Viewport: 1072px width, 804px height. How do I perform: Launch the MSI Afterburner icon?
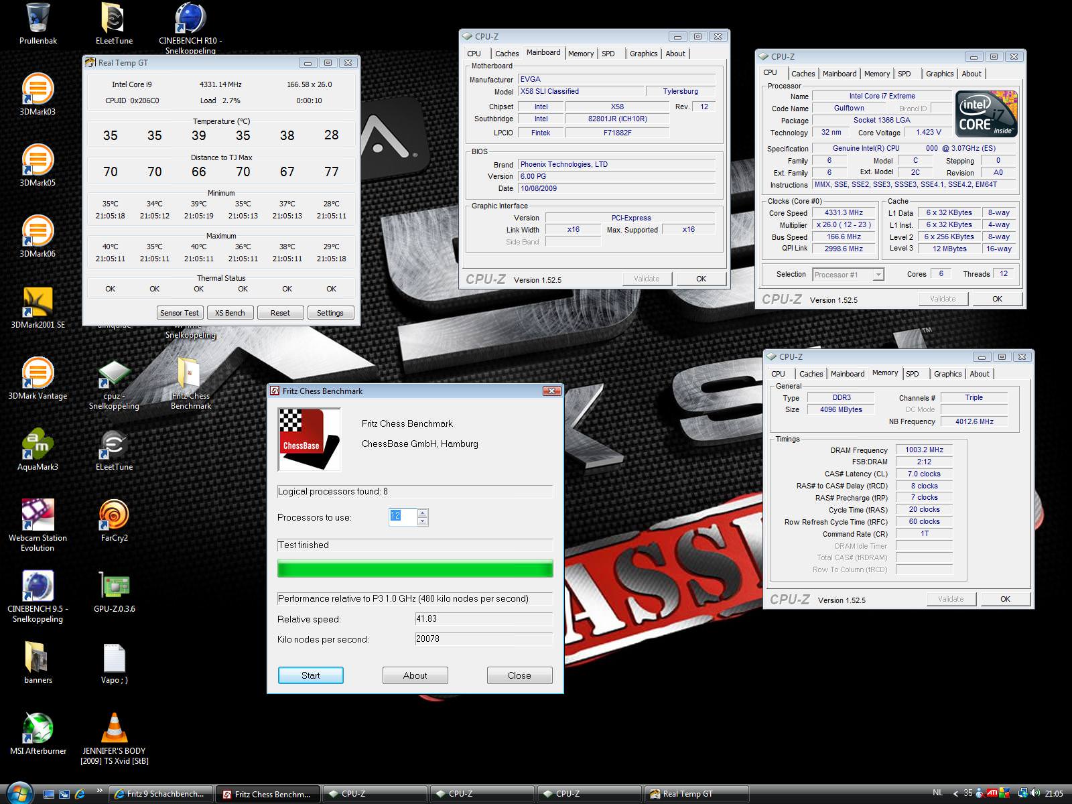38,728
